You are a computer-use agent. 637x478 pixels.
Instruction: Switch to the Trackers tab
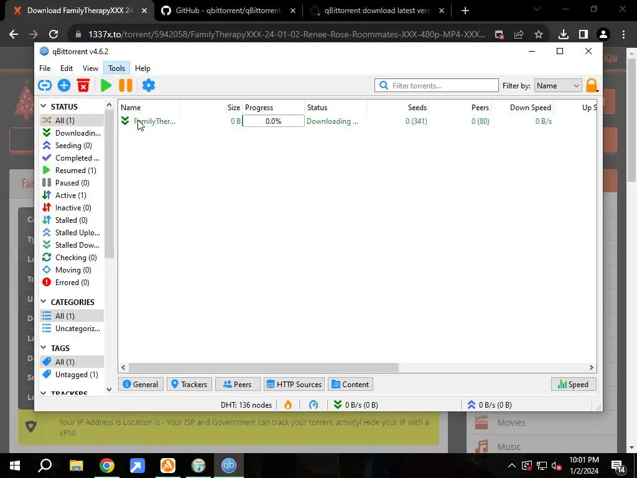tap(189, 385)
